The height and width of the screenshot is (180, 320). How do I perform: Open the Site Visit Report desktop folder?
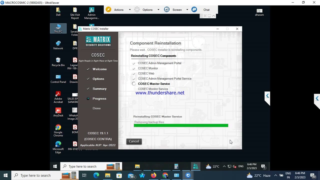tap(75, 13)
